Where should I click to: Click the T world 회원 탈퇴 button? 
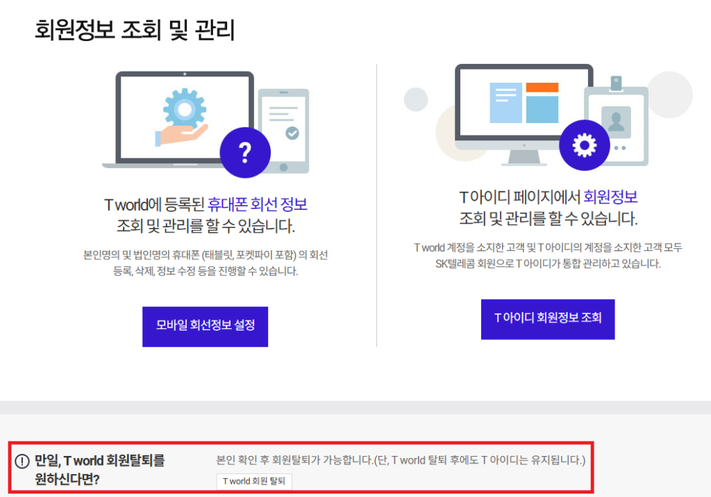pyautogui.click(x=254, y=481)
